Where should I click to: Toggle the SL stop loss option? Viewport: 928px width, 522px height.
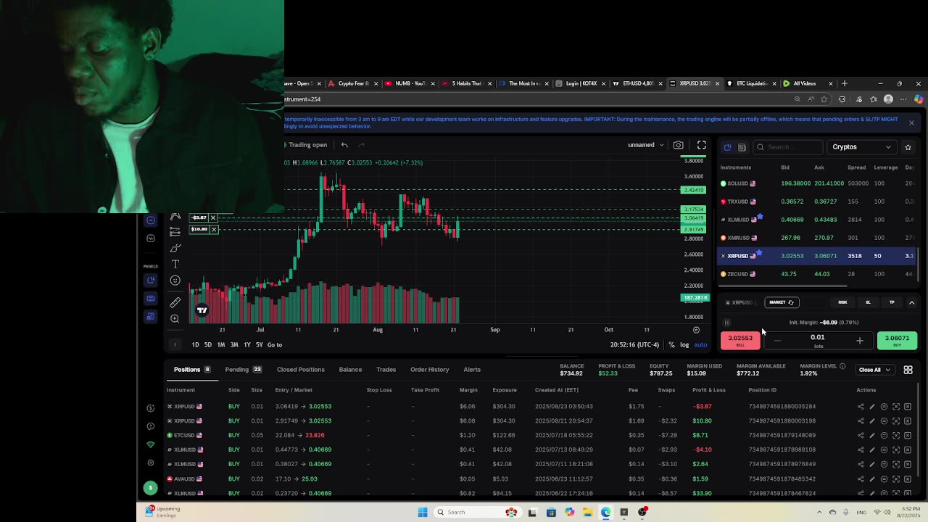(868, 302)
